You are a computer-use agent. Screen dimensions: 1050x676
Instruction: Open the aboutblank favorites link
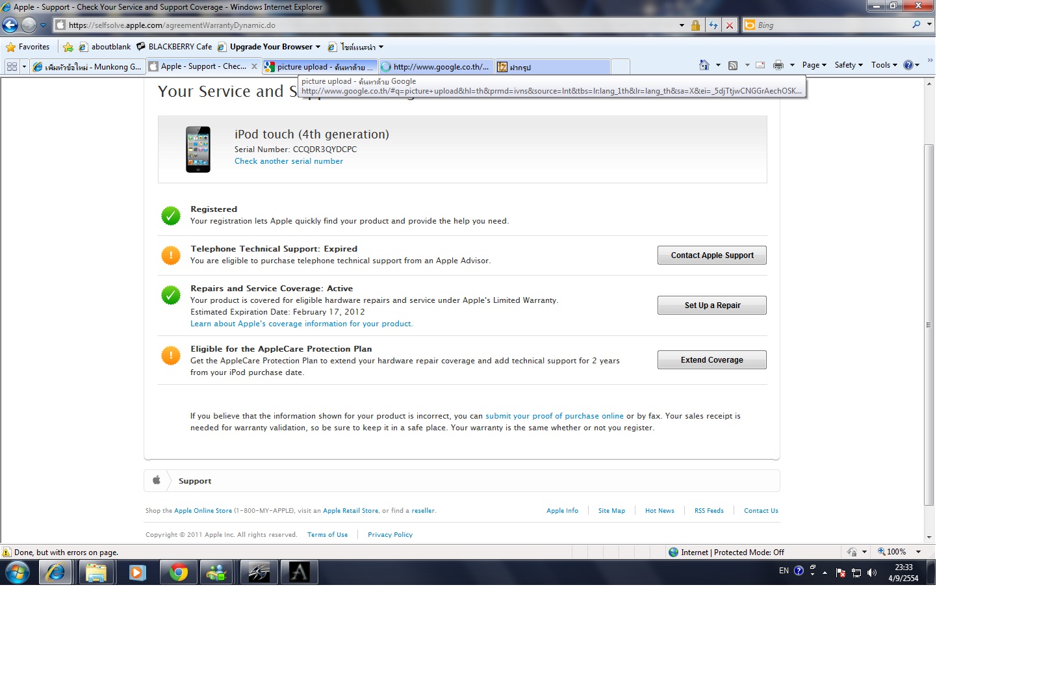[x=105, y=47]
